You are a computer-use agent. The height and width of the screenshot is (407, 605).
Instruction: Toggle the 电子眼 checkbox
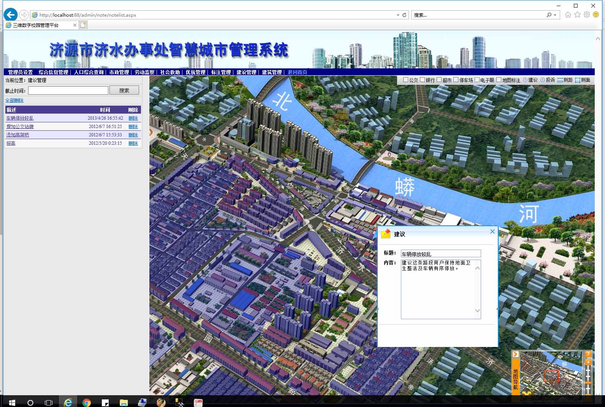click(x=477, y=80)
